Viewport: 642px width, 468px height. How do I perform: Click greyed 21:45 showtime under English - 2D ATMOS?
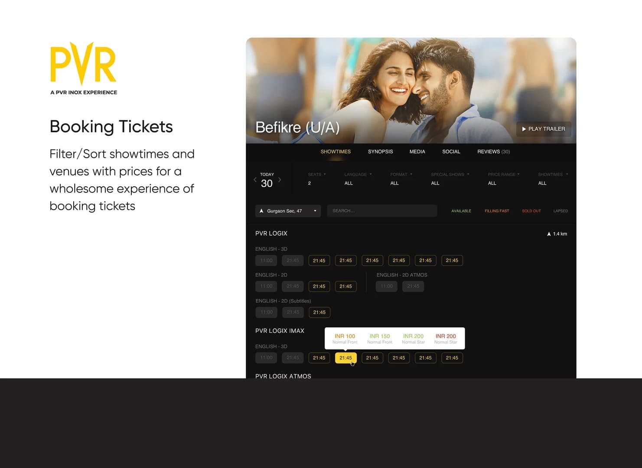point(413,286)
